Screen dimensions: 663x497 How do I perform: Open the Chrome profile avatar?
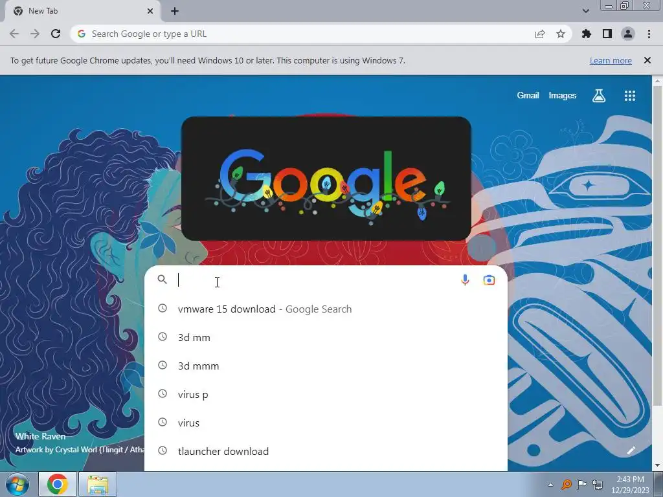pyautogui.click(x=628, y=34)
